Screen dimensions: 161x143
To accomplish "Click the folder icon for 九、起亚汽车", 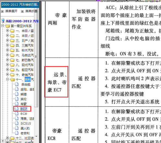I will [x=12, y=70].
